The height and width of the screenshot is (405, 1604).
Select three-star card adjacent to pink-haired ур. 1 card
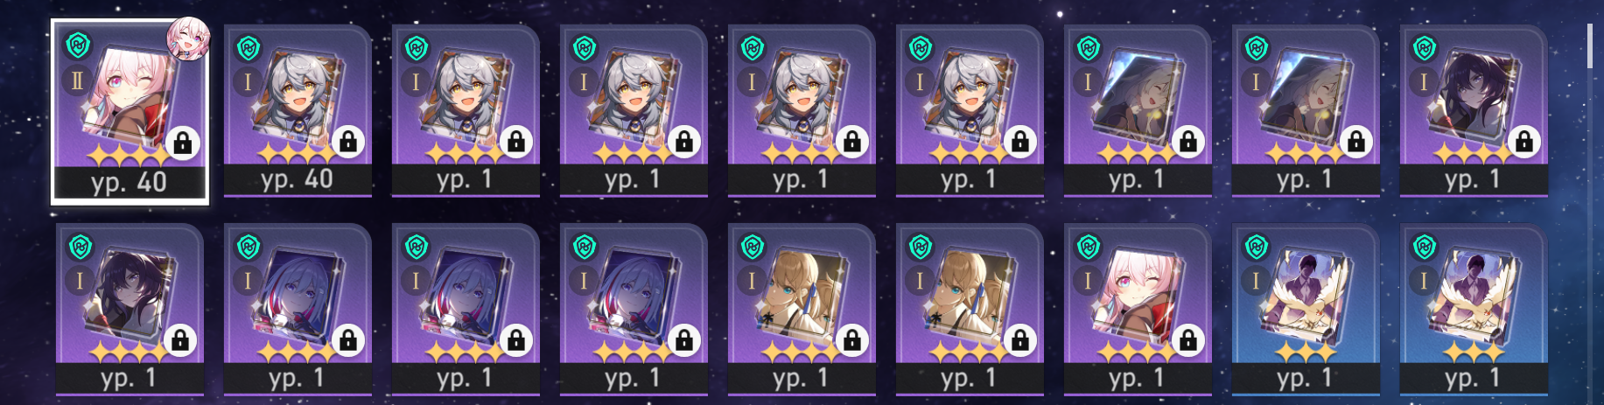[1306, 310]
